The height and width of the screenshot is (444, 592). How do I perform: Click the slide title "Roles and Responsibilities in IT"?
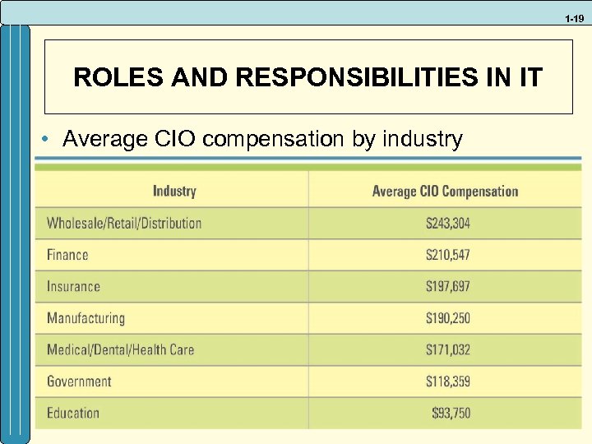(308, 77)
